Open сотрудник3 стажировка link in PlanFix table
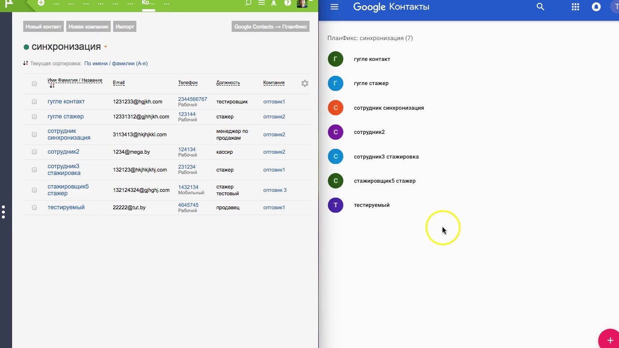619x348 pixels. click(64, 170)
